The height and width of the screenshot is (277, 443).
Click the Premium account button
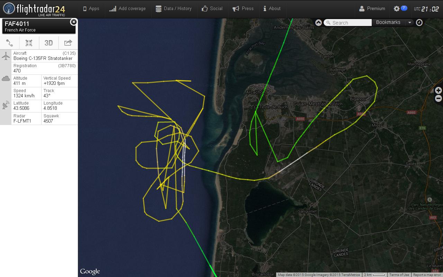[372, 9]
